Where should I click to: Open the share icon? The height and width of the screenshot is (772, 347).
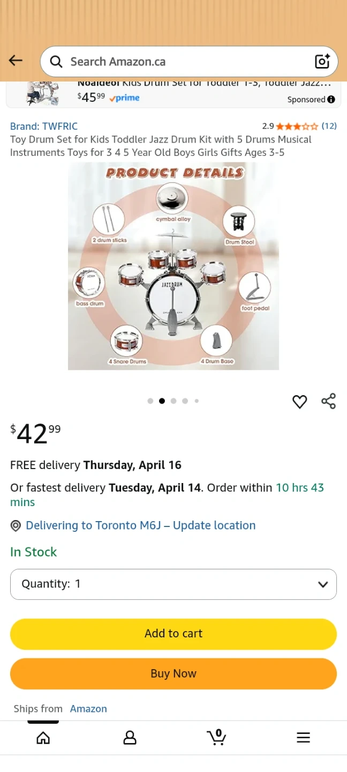point(328,401)
